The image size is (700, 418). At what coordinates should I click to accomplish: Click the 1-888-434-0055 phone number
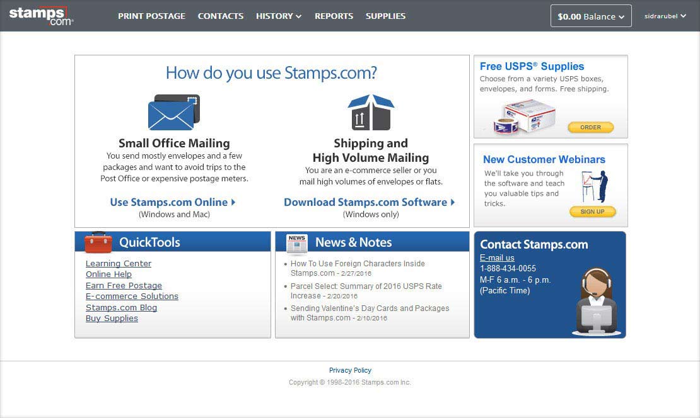pos(508,268)
